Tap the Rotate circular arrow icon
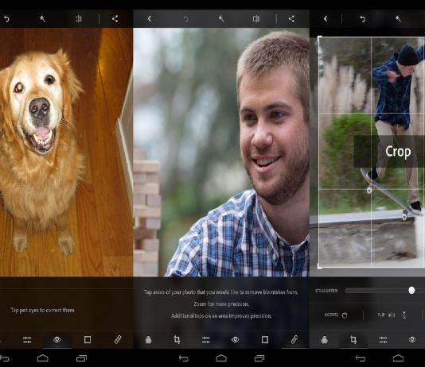 coord(345,315)
